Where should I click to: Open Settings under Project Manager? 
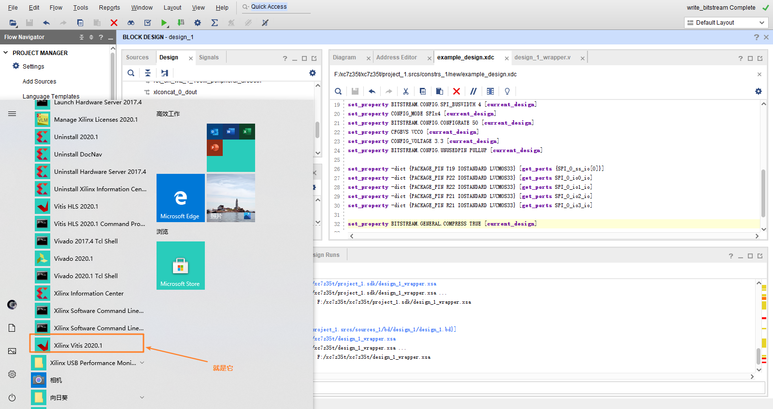point(33,67)
